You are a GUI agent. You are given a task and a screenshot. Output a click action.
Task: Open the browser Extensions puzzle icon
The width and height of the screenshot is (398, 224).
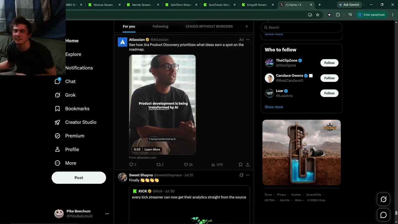point(338,15)
